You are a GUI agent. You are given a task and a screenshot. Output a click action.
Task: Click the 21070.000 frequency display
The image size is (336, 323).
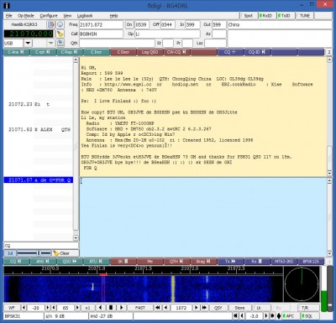[x=29, y=34]
